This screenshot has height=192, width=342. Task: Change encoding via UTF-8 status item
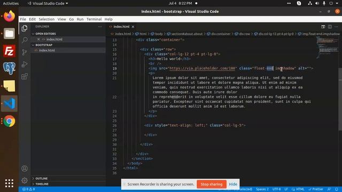(x=276, y=189)
